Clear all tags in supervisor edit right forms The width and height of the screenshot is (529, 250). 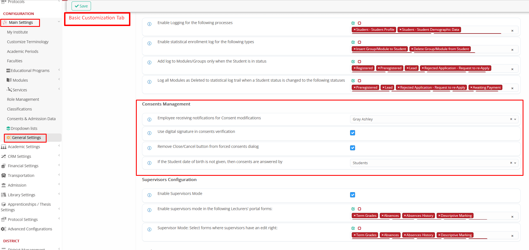(x=512, y=236)
